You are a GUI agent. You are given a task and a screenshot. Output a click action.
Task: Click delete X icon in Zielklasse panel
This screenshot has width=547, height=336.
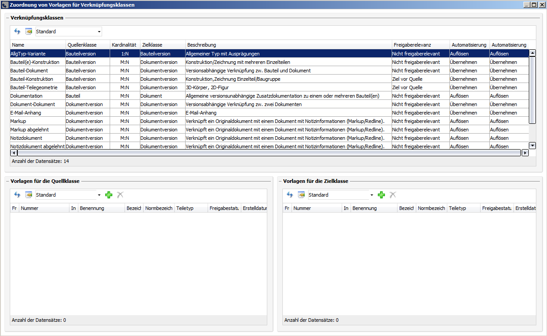tap(392, 195)
